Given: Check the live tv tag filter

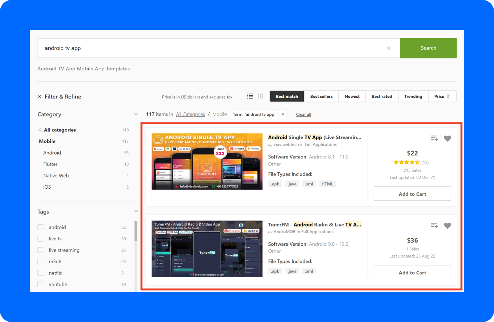Looking at the screenshot, I should tap(40, 239).
